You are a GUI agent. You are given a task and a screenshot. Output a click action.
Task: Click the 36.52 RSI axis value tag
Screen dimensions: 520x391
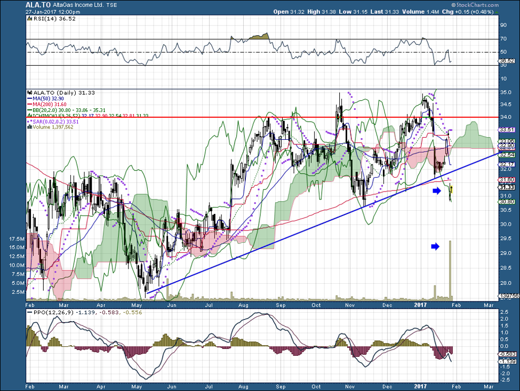[508, 61]
